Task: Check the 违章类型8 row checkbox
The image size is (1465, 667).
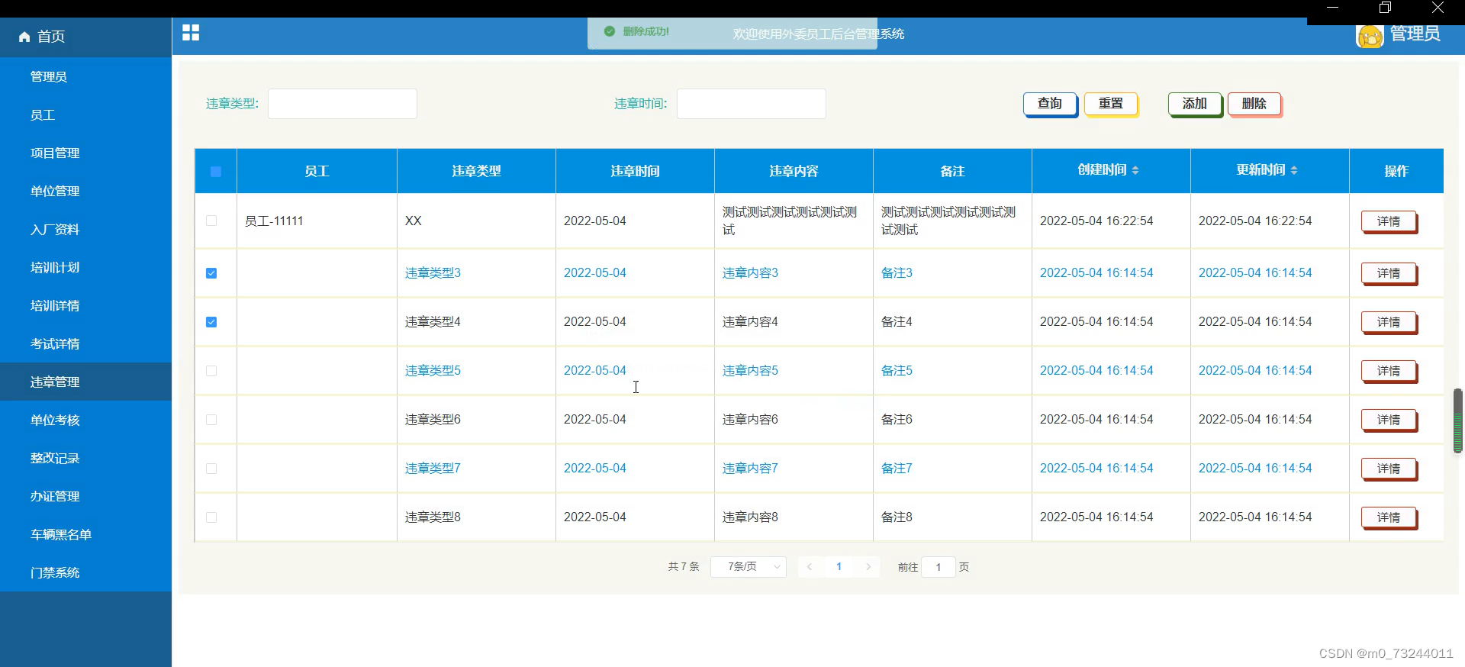Action: click(211, 517)
